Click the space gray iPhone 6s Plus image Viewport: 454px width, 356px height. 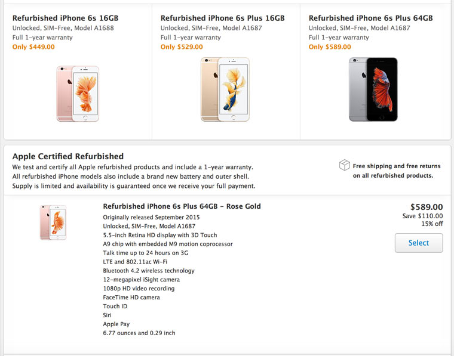373,89
